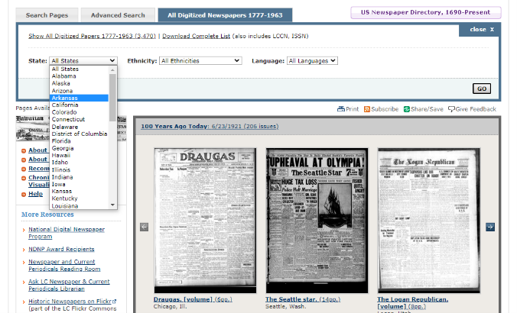
Task: Open 100 Years Ago Today link
Action: (210, 126)
